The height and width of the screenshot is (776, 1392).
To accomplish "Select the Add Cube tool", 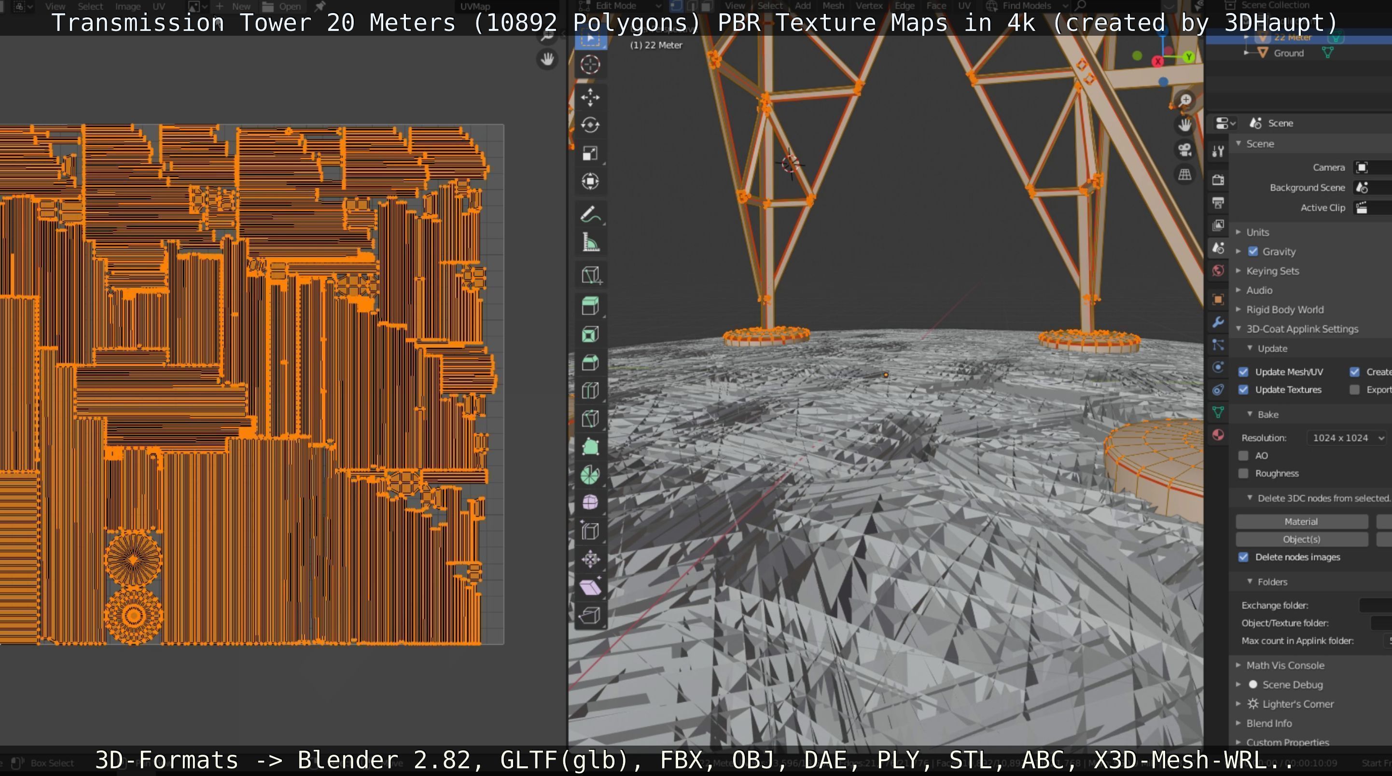I will 590,276.
